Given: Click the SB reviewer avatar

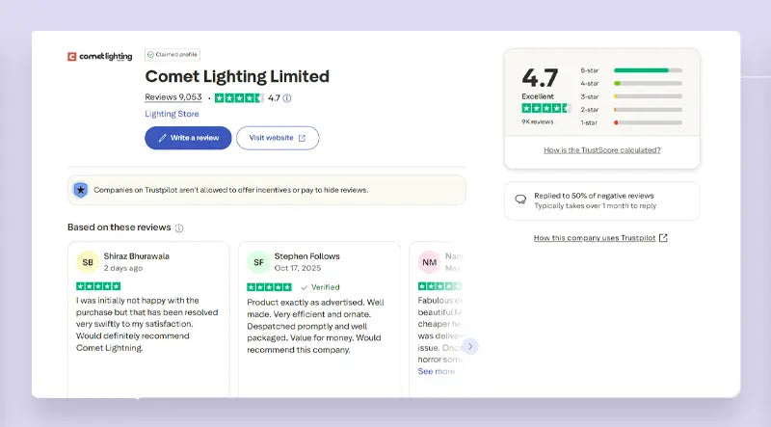Looking at the screenshot, I should tap(88, 262).
